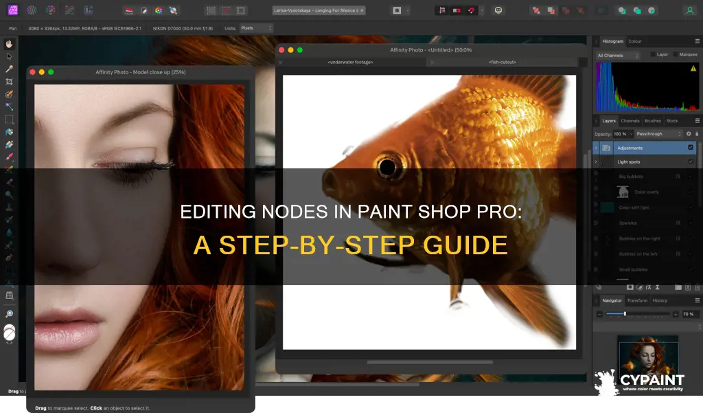
Task: Select the Rectangular Marquee tool
Action: pyautogui.click(x=9, y=120)
